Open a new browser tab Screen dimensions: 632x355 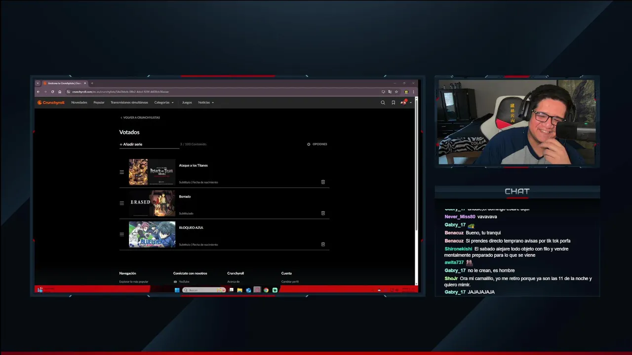click(92, 83)
